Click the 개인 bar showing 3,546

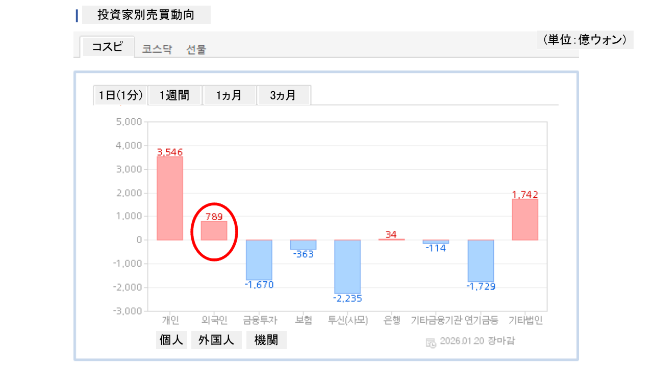click(169, 198)
